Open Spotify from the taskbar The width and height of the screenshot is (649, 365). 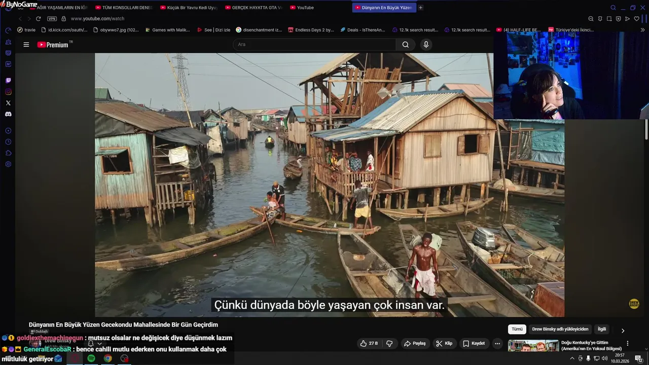[x=91, y=358]
